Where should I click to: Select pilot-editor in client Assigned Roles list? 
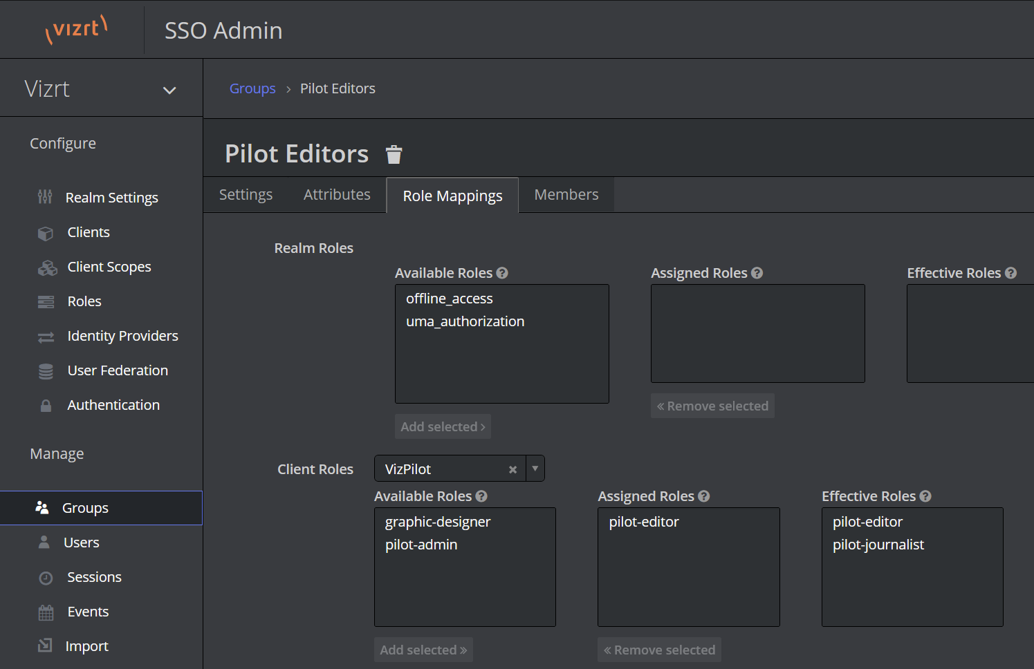pyautogui.click(x=644, y=522)
